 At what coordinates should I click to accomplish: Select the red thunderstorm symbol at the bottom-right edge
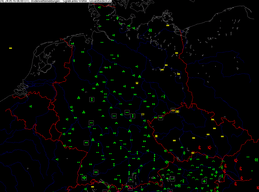pyautogui.click(x=257, y=188)
